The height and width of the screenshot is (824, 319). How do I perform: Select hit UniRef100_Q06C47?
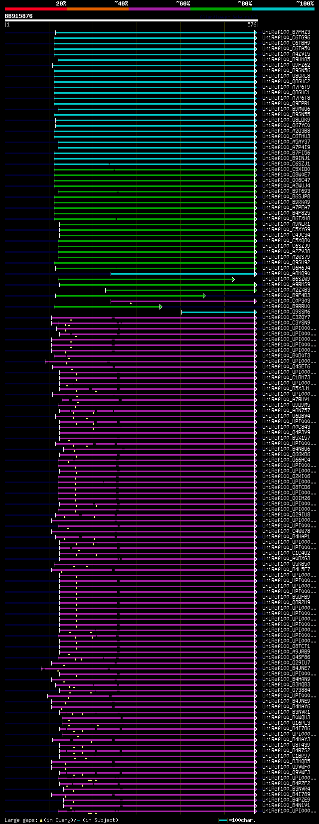click(286, 180)
